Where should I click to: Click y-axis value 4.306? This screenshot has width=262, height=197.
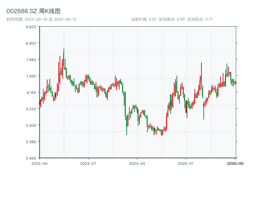pos(31,125)
